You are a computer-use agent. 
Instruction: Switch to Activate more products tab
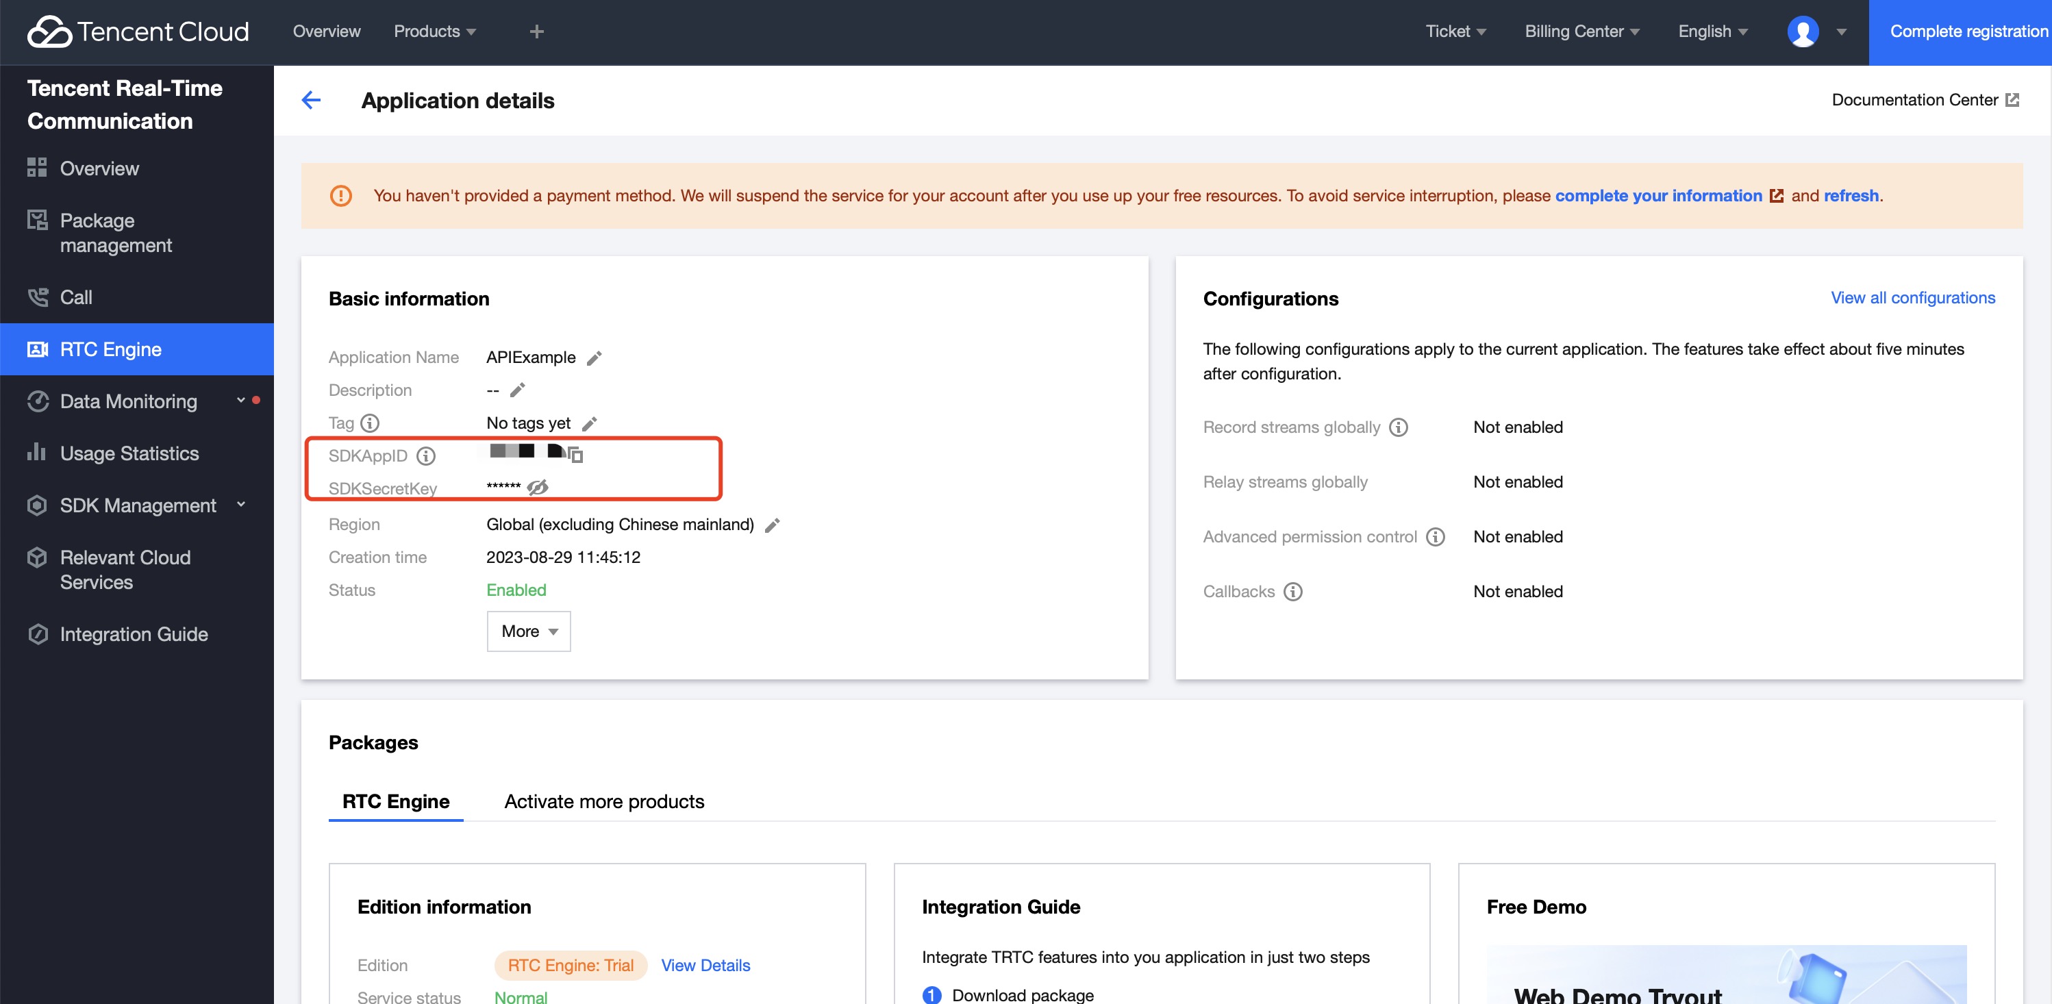604,801
